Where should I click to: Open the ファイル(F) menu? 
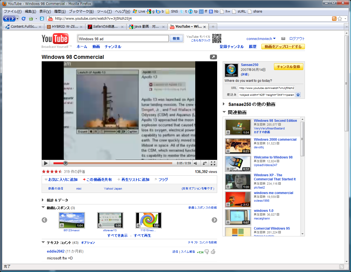point(13,11)
